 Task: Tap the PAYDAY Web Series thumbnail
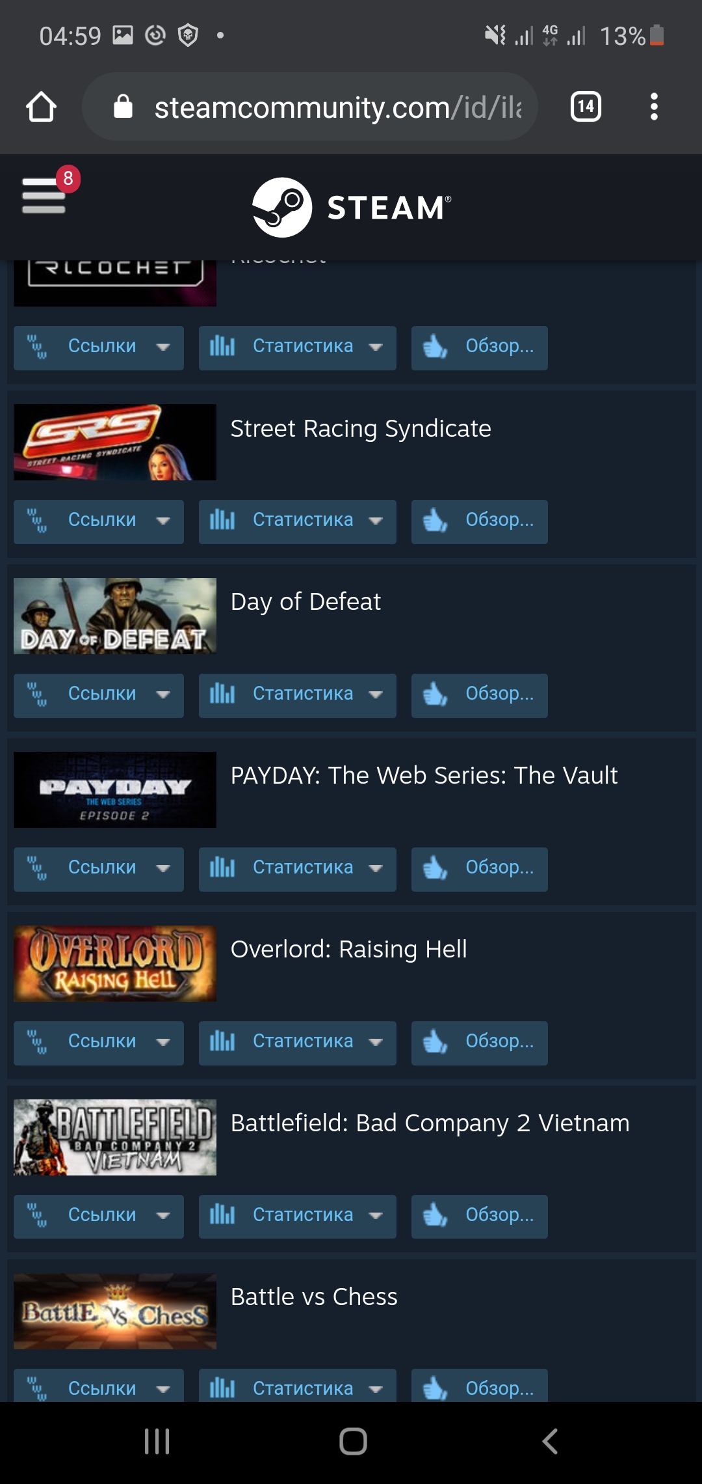point(115,790)
